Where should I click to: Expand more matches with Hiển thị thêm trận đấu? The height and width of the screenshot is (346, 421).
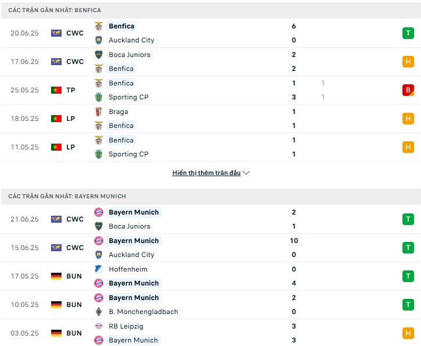206,173
